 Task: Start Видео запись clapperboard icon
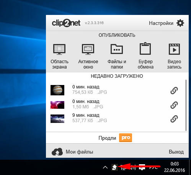(x=174, y=49)
